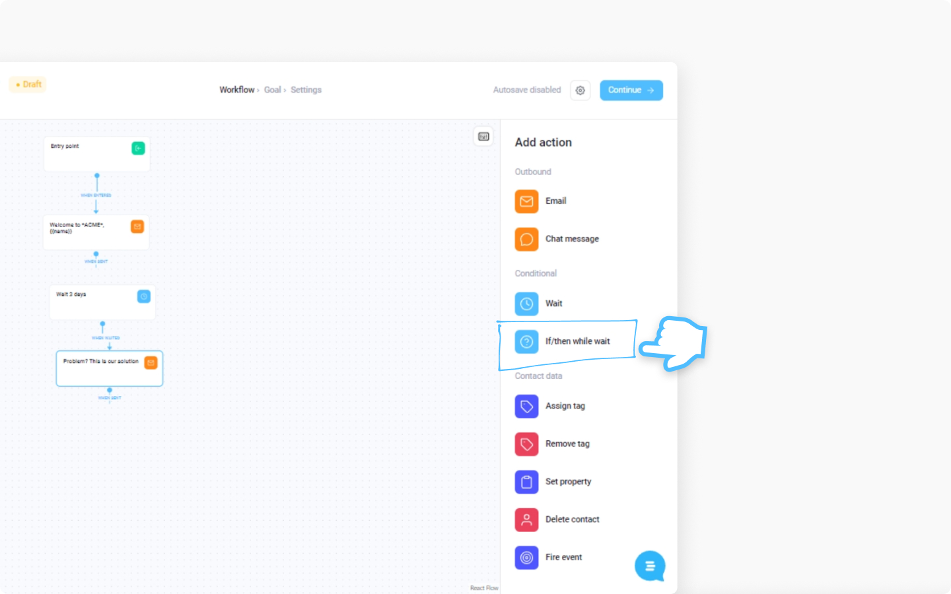Click the Draft status badge
Screen dimensions: 951x594
(x=28, y=84)
